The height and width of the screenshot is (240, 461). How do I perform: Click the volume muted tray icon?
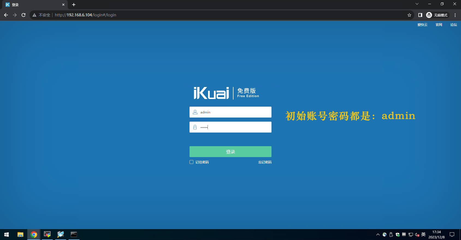(x=417, y=235)
